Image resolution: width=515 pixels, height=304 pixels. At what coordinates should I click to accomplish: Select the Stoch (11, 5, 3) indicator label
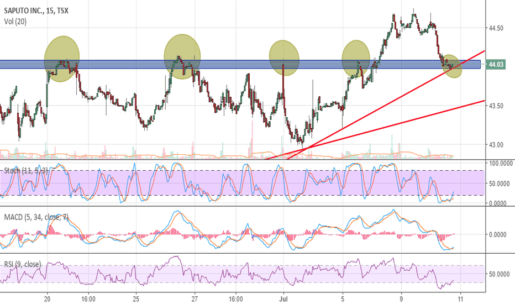pyautogui.click(x=26, y=170)
